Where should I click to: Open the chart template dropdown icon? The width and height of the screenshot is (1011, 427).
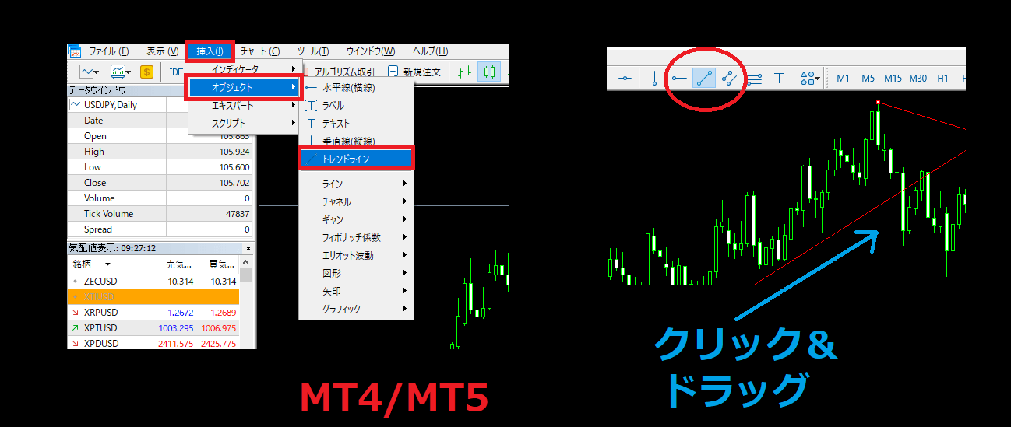tap(122, 72)
